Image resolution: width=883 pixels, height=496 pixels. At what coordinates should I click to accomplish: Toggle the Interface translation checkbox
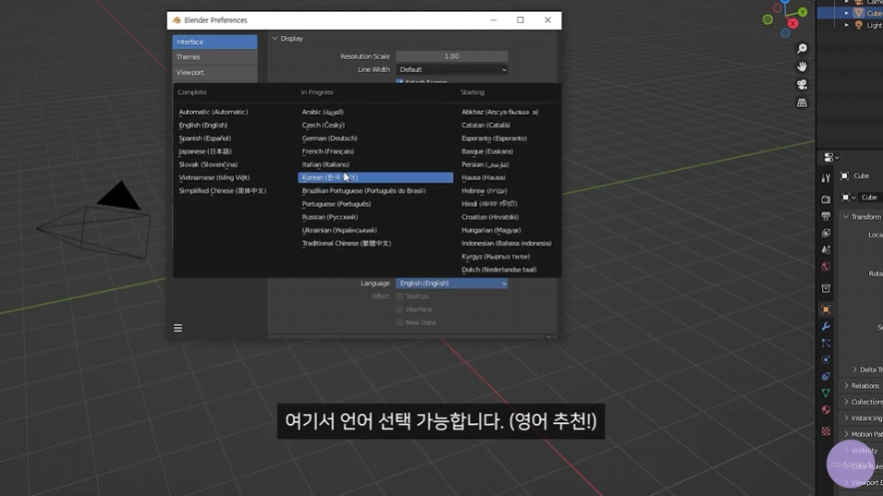[x=399, y=309]
